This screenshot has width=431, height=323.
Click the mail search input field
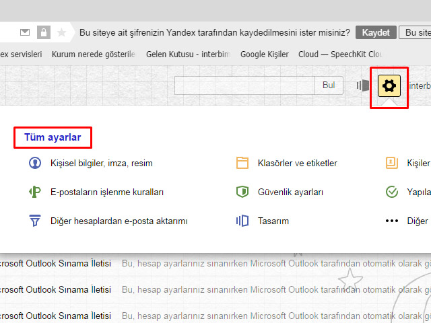(x=244, y=85)
